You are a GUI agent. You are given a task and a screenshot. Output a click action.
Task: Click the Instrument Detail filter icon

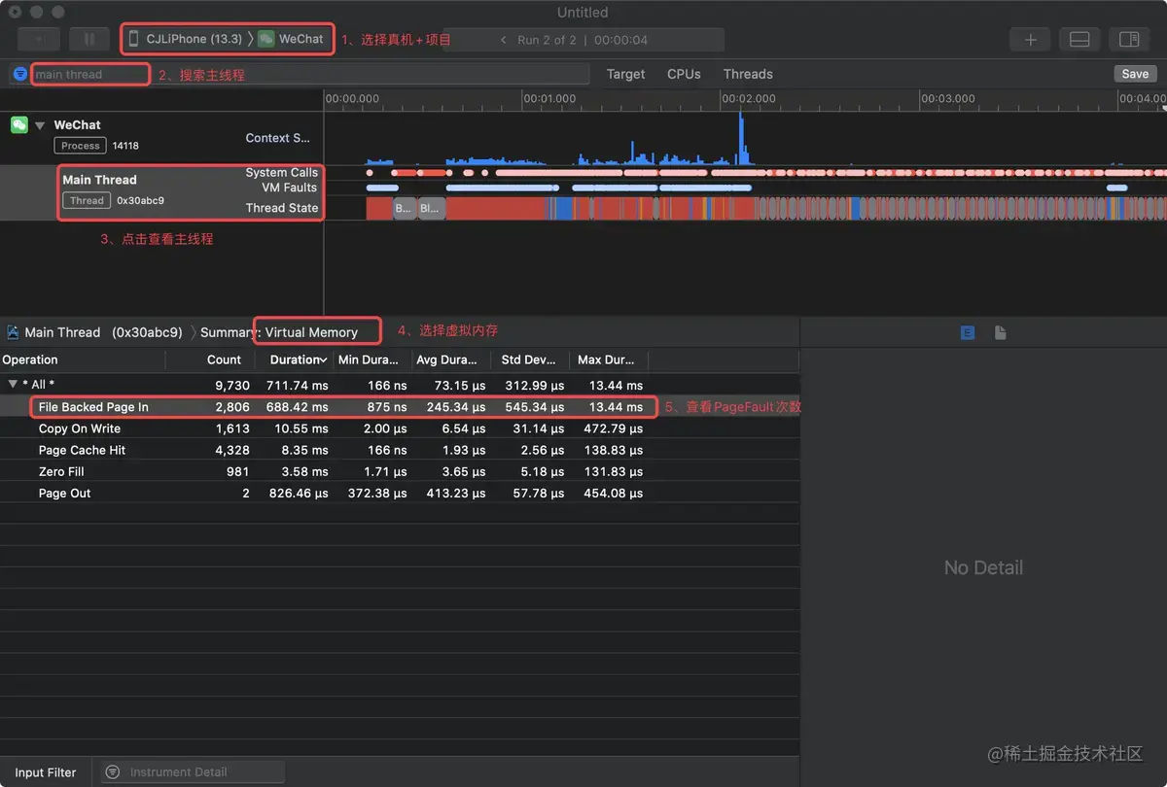(x=113, y=771)
